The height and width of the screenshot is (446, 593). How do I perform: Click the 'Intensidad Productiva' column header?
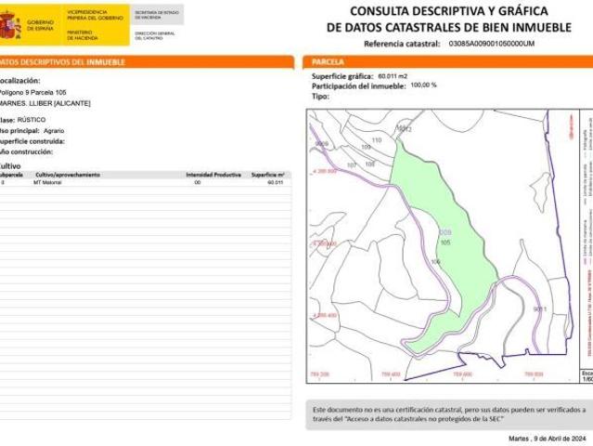213,175
